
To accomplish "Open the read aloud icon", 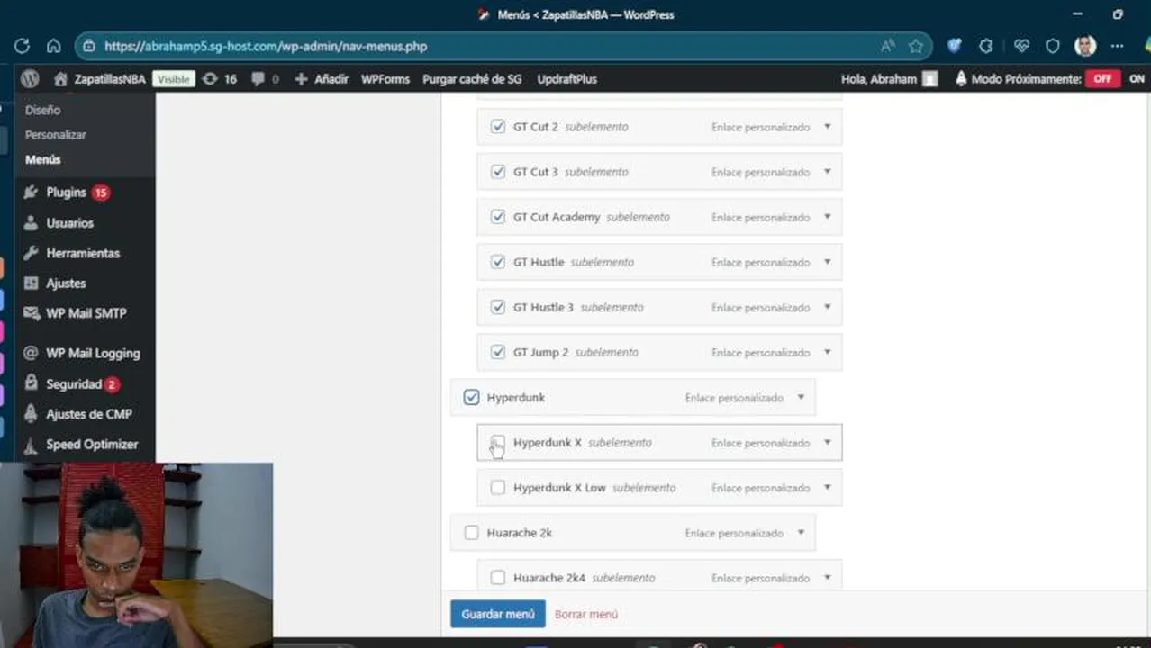I will pyautogui.click(x=887, y=46).
